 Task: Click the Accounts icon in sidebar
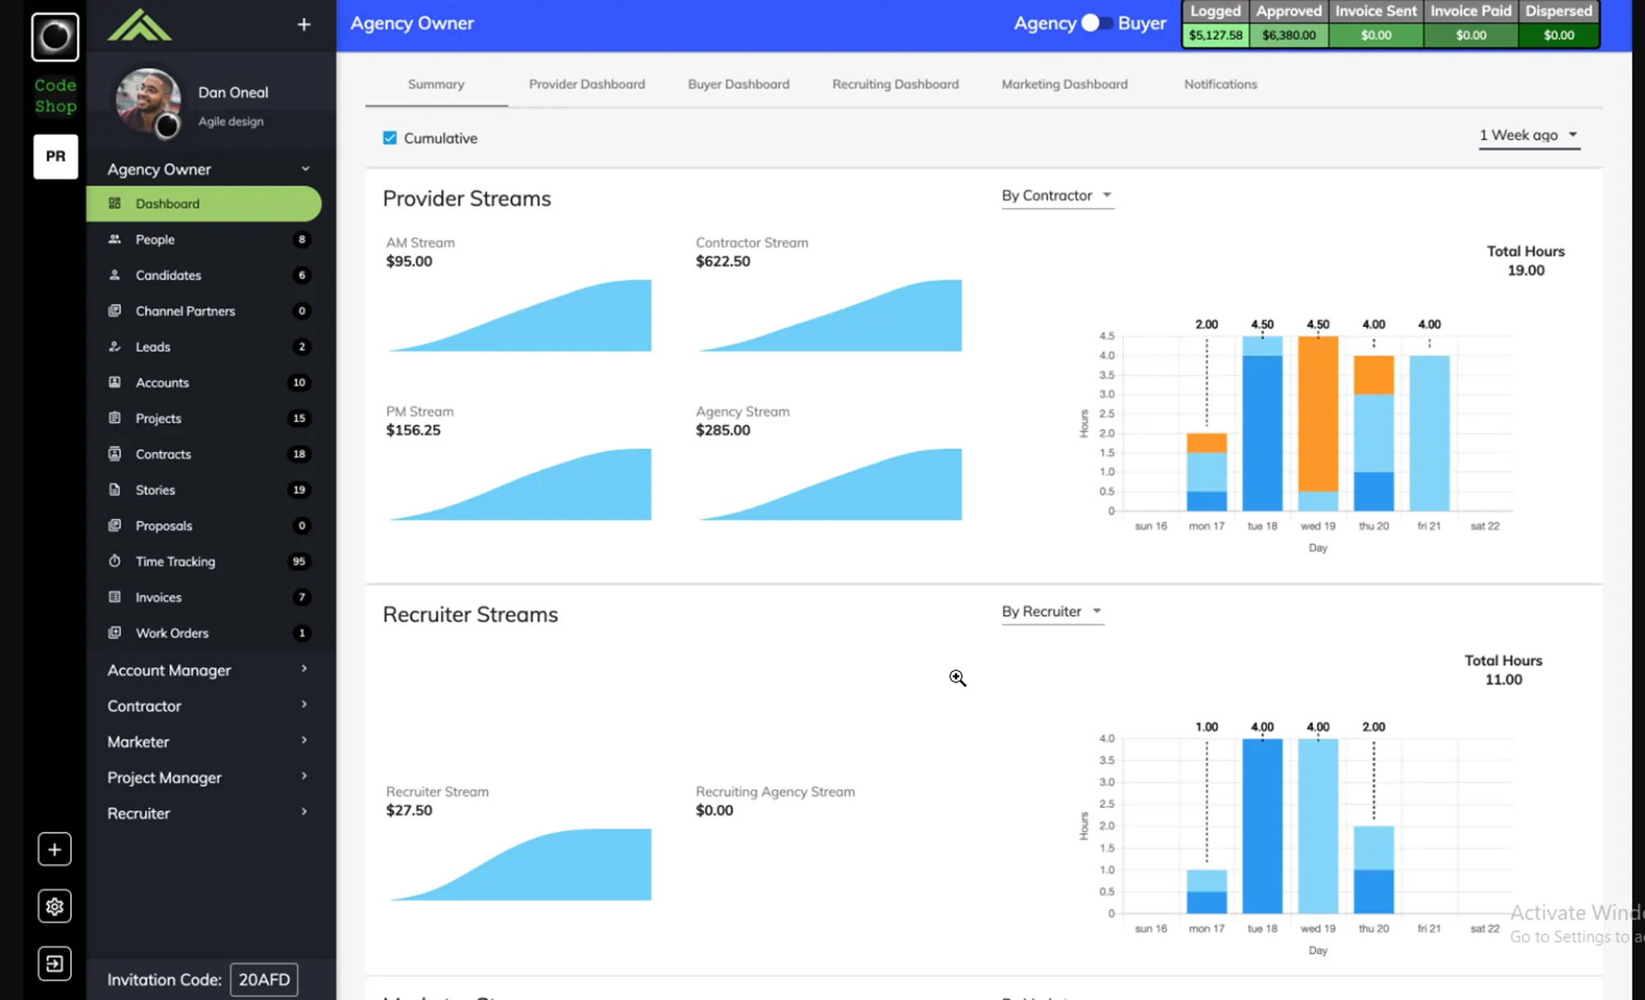click(x=115, y=383)
